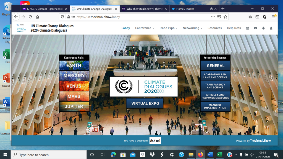Go back using browser back arrow
Viewport: 283px width, 159px height.
click(x=16, y=17)
